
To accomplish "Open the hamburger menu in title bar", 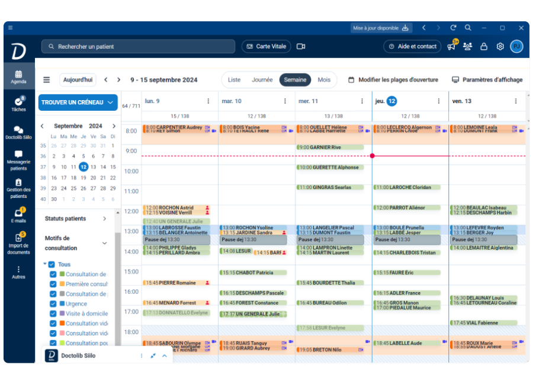I will [x=11, y=28].
